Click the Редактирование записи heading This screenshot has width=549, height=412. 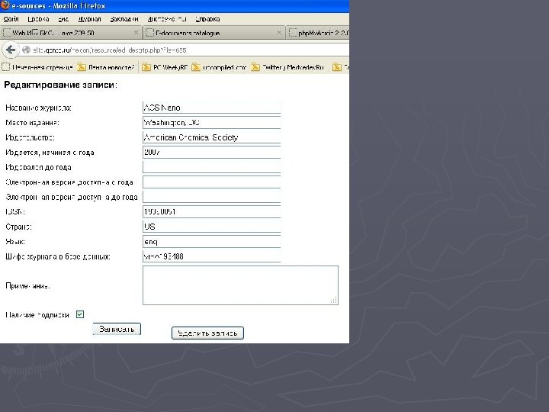(x=60, y=85)
